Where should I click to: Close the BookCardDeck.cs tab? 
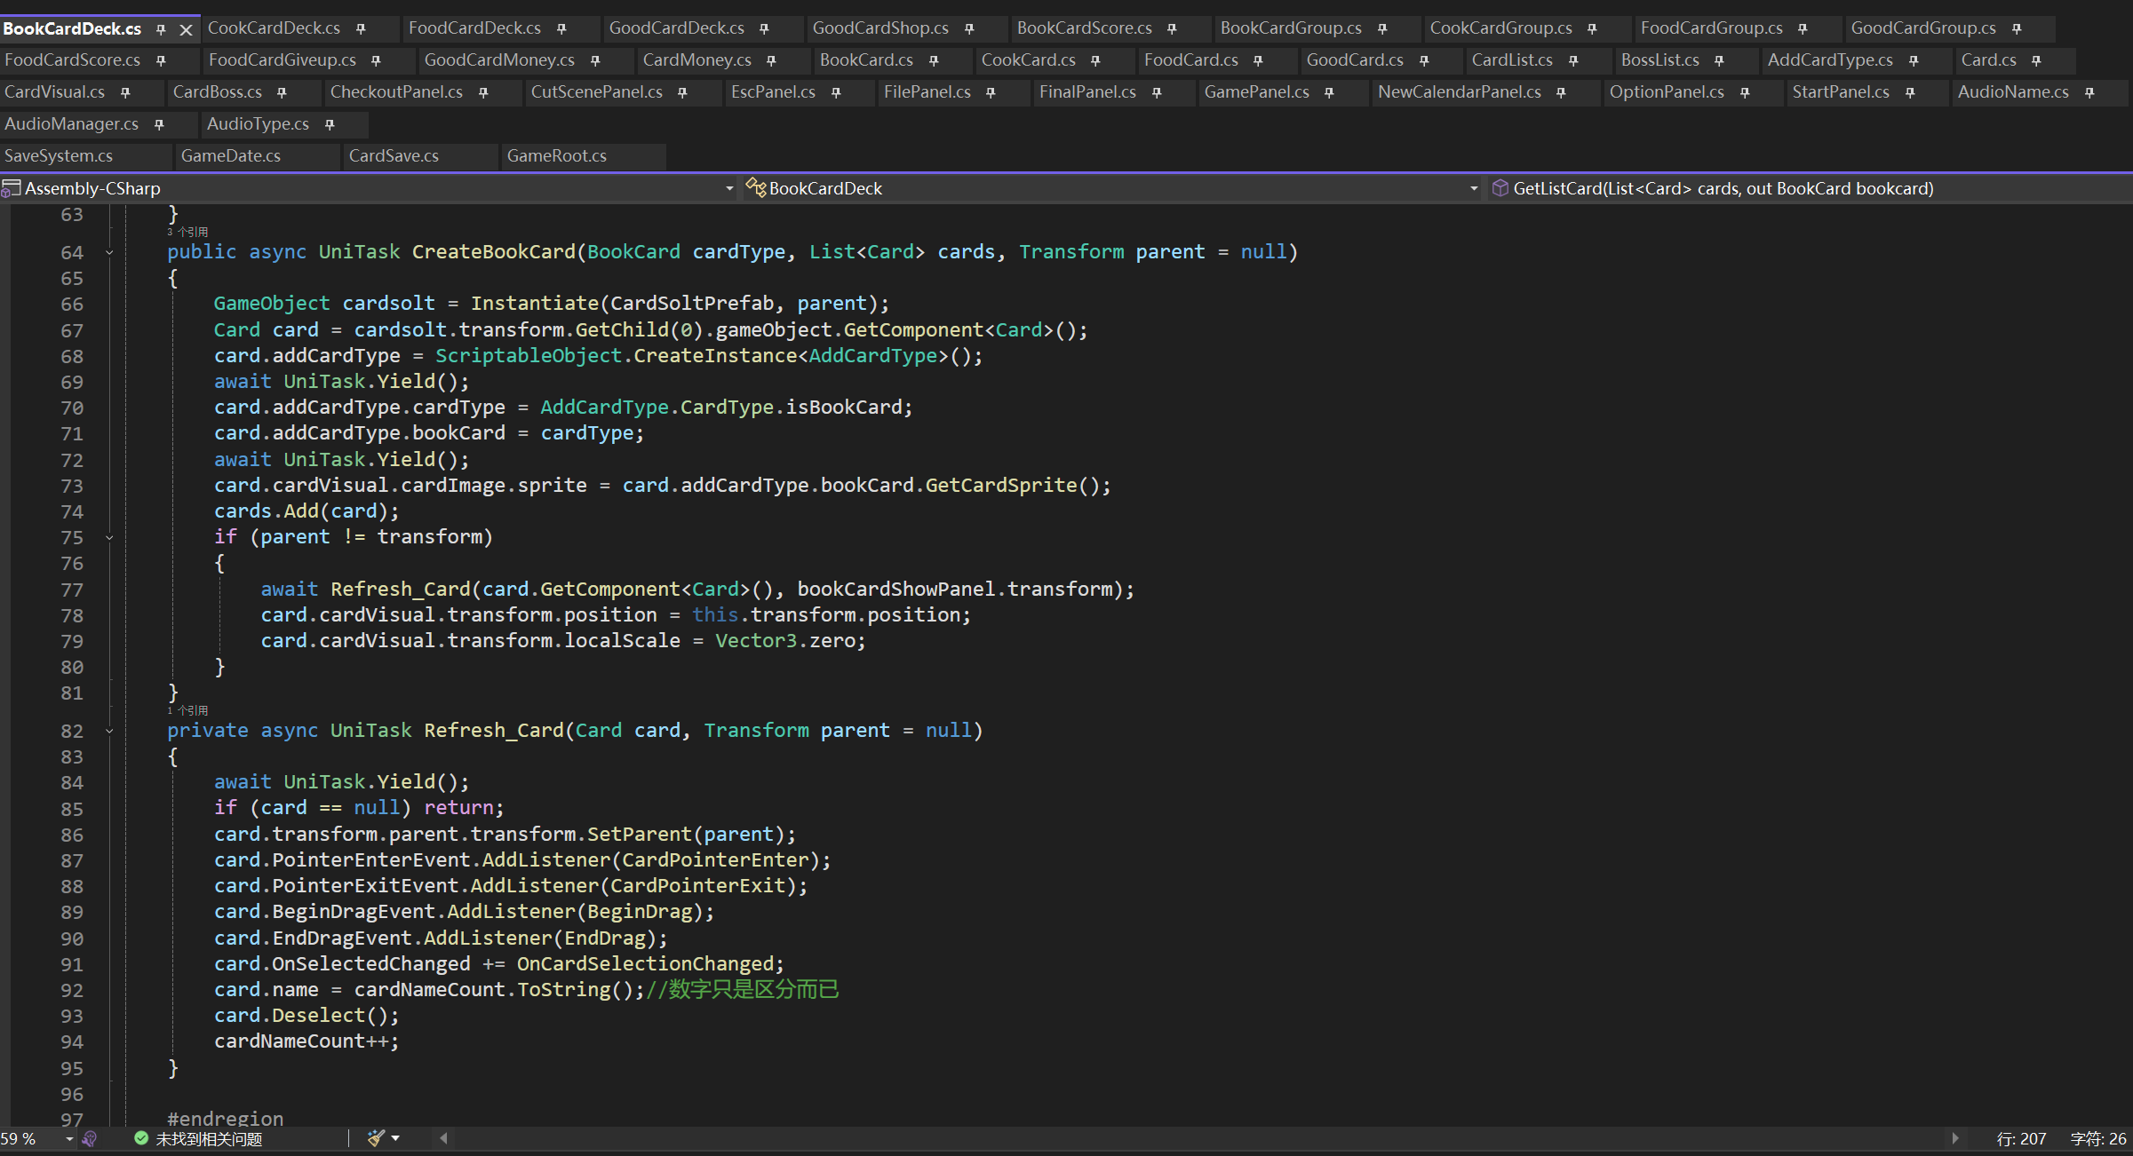pos(186,29)
